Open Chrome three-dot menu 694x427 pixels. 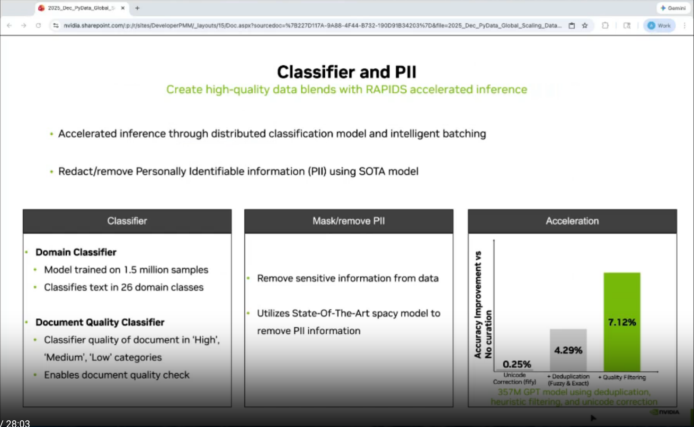684,25
